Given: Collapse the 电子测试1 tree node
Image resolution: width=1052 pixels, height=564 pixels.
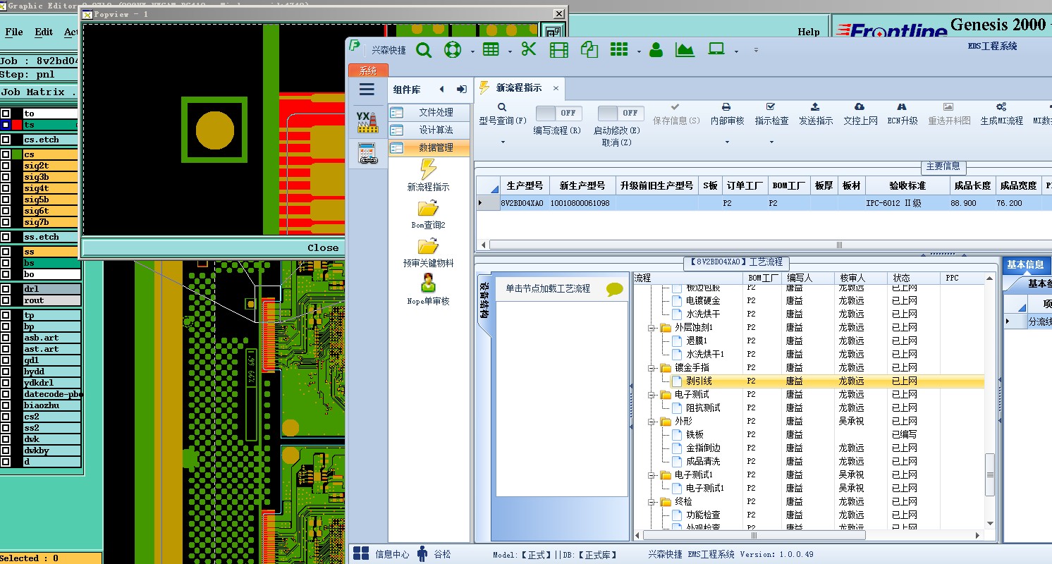Looking at the screenshot, I should pos(652,475).
